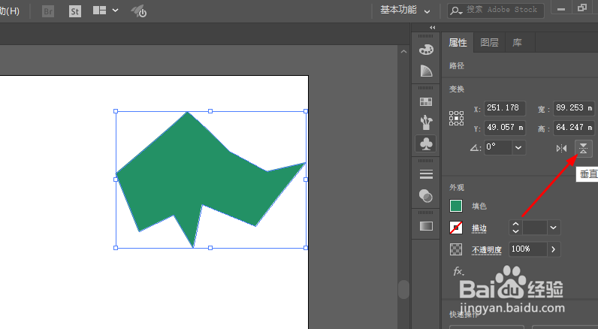
Task: Click the rotation angle field 0°
Action: click(497, 147)
